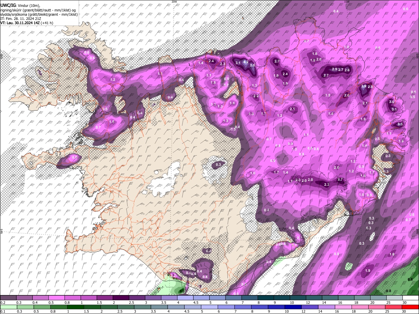Viewport: 419px width, 314px height.
Task: Click the 15W longitude label on the top edge
Action: tap(347, 2)
